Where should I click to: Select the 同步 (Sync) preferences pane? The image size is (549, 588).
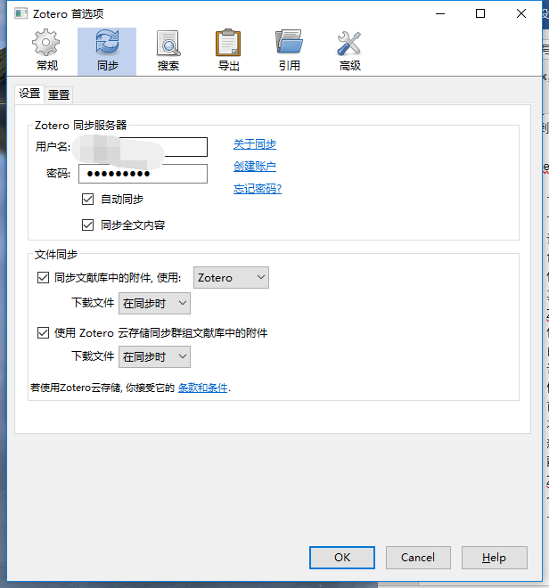(107, 52)
